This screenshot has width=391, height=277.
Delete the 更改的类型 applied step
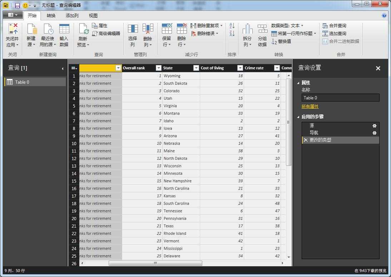tap(306, 140)
